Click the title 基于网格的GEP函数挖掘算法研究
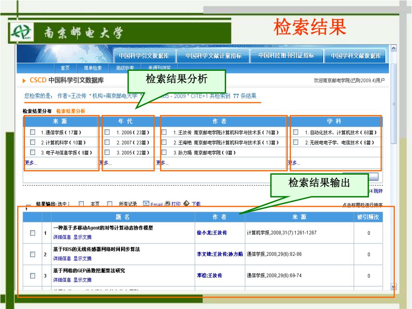412x309 pixels. 89,270
